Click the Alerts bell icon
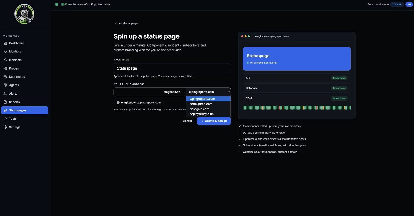Viewport: 414px width, 216px height. [5, 94]
